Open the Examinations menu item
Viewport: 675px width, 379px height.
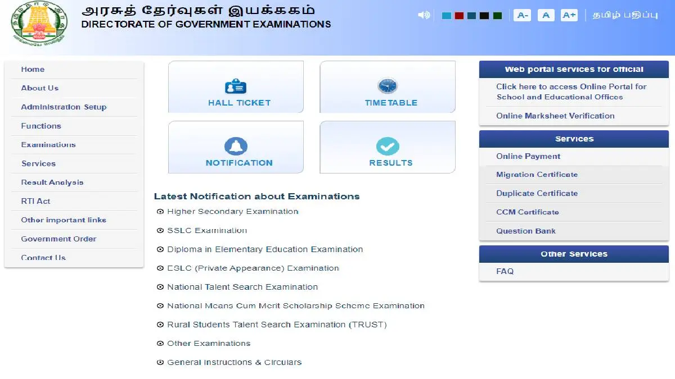(48, 144)
